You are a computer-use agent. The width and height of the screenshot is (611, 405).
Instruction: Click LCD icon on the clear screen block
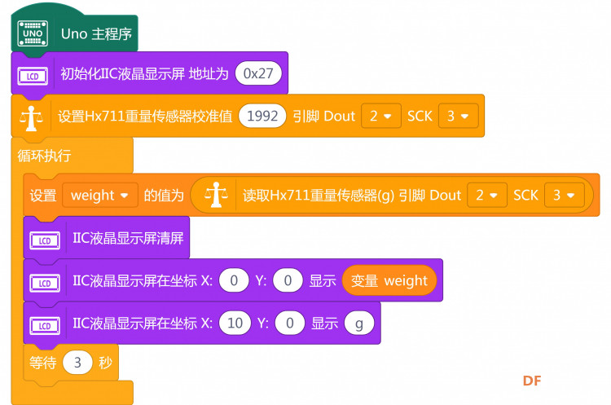pos(45,240)
